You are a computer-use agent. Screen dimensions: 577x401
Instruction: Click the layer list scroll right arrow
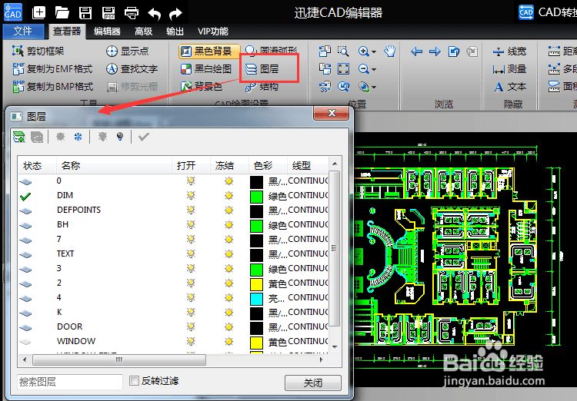pyautogui.click(x=322, y=360)
